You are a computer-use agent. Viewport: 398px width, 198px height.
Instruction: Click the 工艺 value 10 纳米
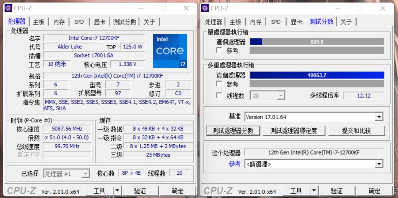click(x=57, y=64)
